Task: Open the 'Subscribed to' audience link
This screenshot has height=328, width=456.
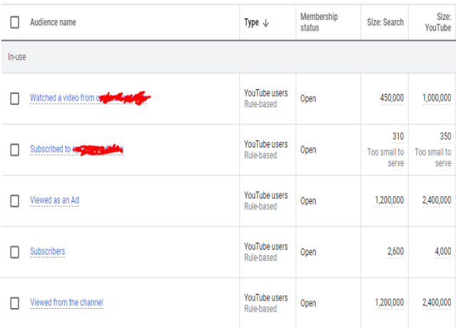Action: click(50, 149)
